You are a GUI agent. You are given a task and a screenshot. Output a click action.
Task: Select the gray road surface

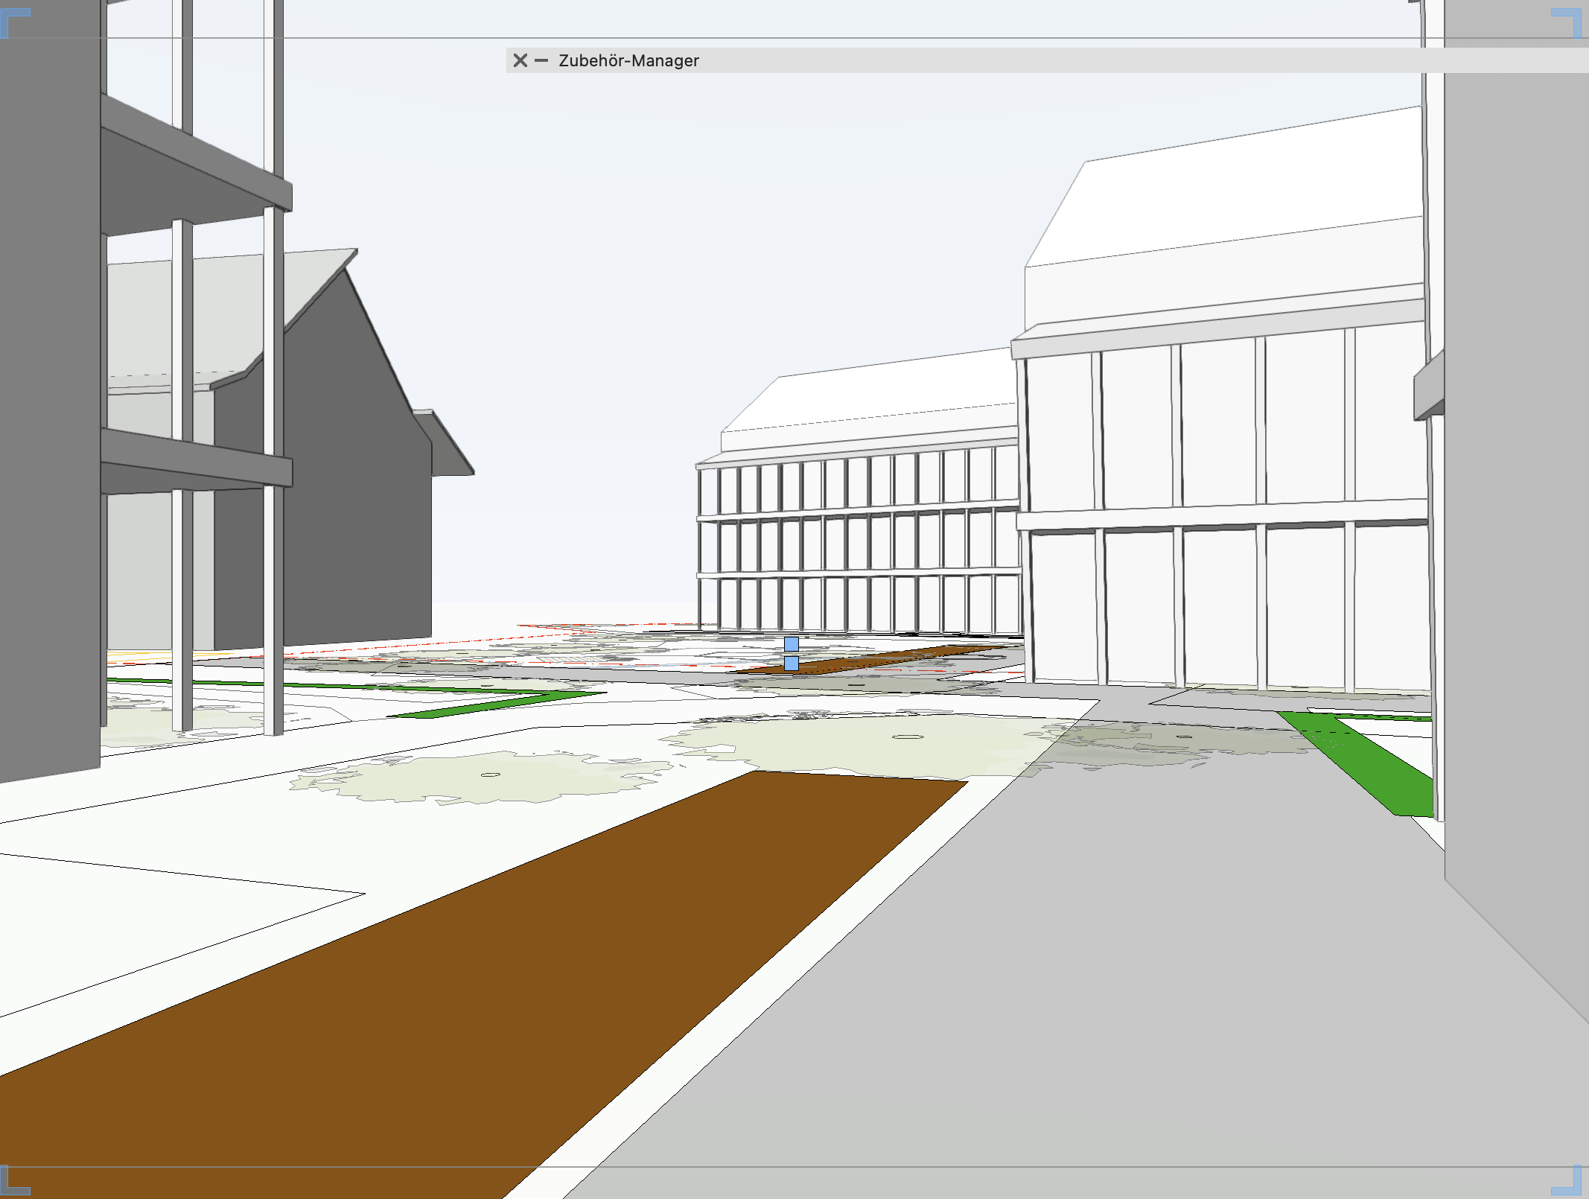pos(1117,1005)
